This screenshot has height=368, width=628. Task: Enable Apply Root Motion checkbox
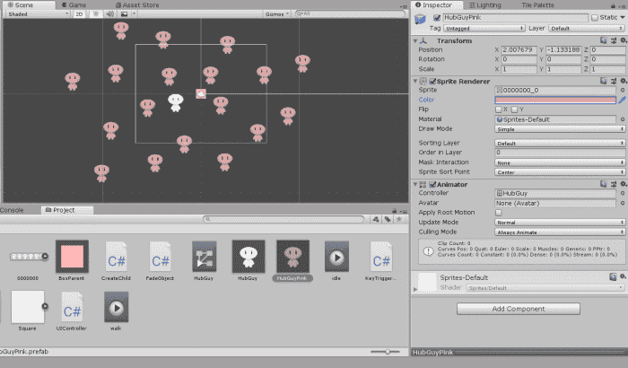[x=500, y=212]
